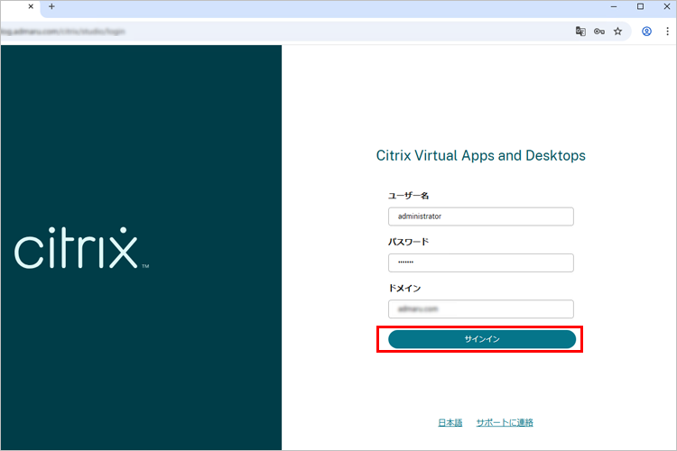The image size is (677, 451).
Task: Switch language via the 日本語 link
Action: (x=450, y=422)
